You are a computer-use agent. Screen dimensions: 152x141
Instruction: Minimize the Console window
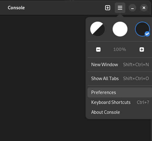(132, 8)
